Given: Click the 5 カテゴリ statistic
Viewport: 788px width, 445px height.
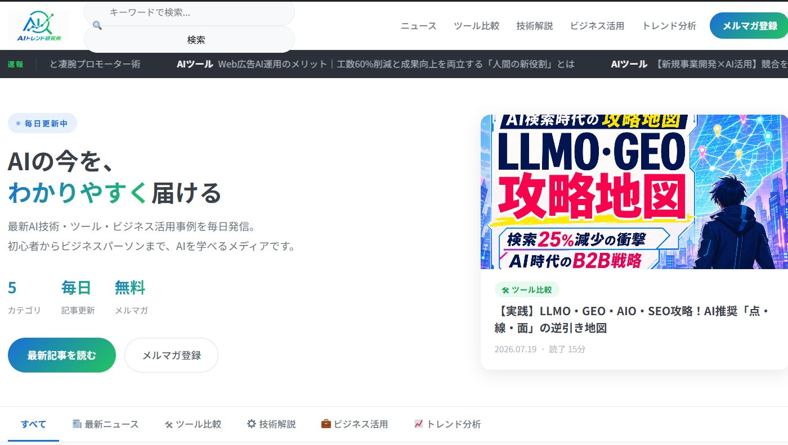Looking at the screenshot, I should click(x=24, y=297).
